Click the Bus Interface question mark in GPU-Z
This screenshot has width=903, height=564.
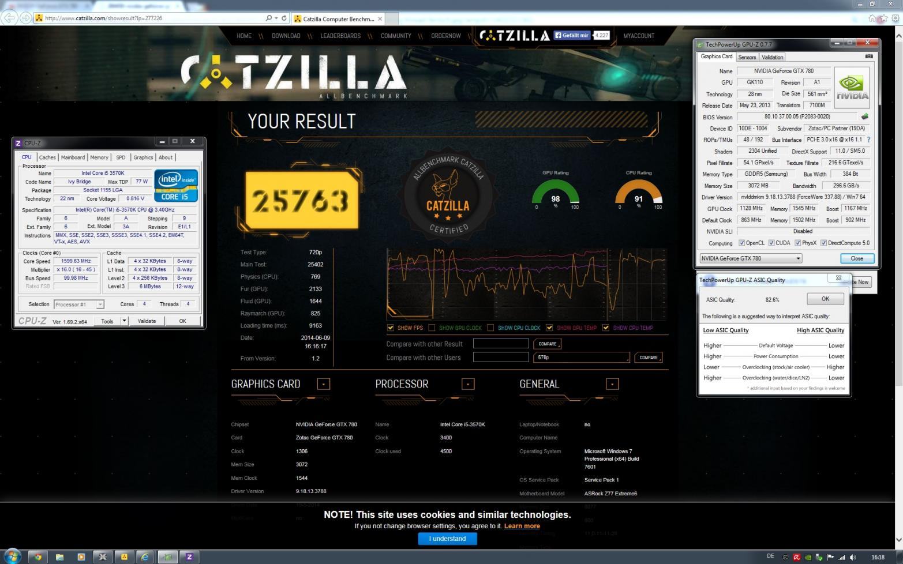tap(868, 140)
